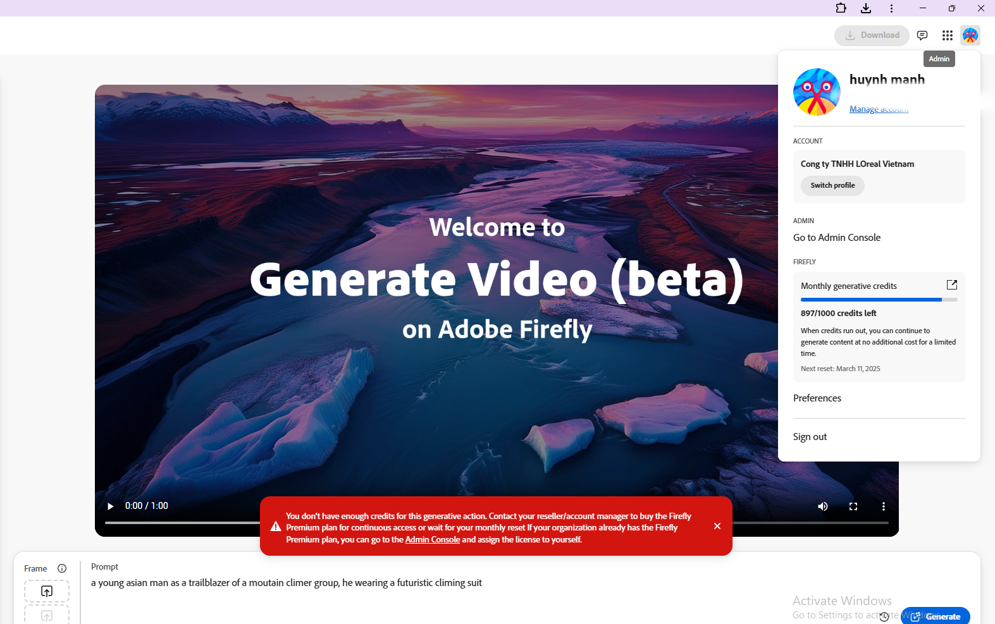This screenshot has height=624, width=995.
Task: Open the browser downloads tray icon
Action: coord(866,8)
